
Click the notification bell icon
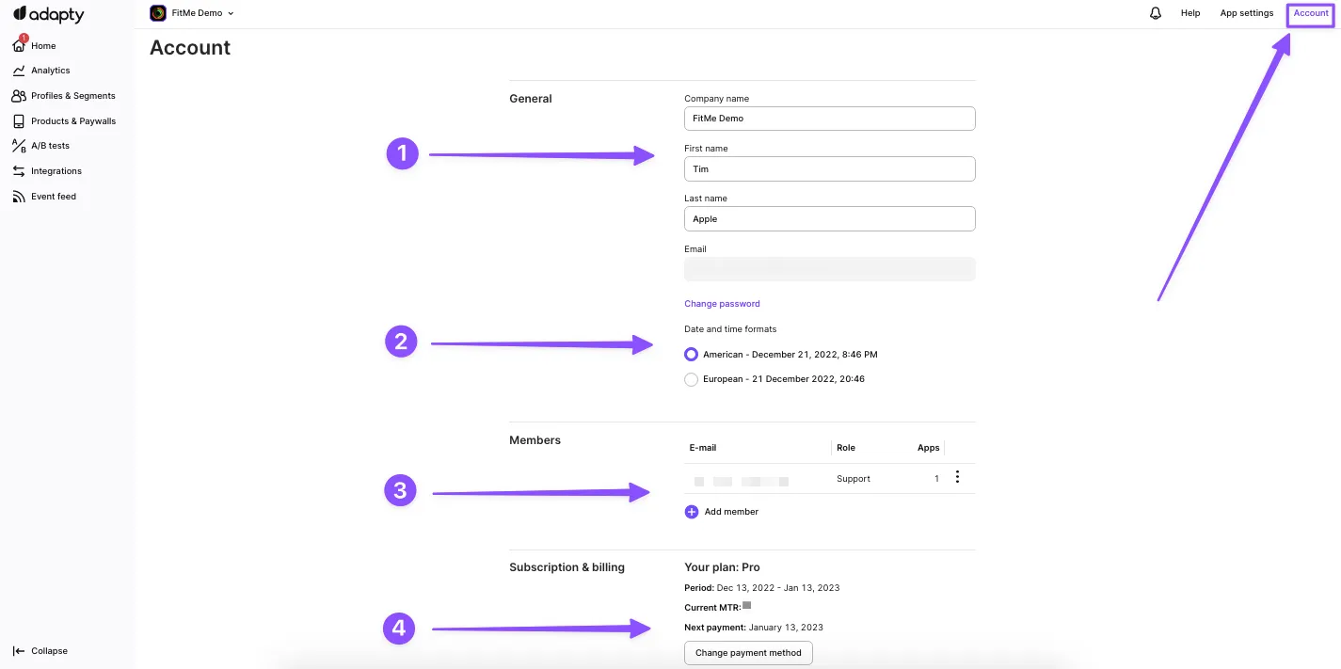pyautogui.click(x=1156, y=13)
